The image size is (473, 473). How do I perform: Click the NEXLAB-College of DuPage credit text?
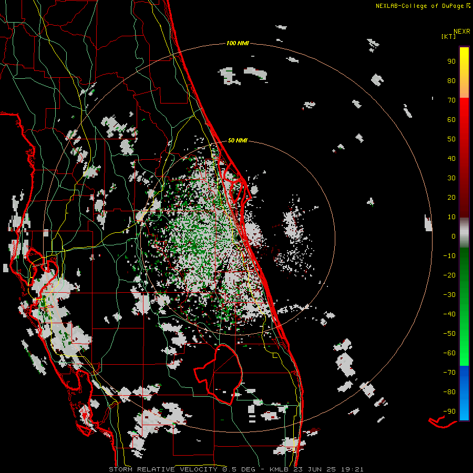[419, 6]
